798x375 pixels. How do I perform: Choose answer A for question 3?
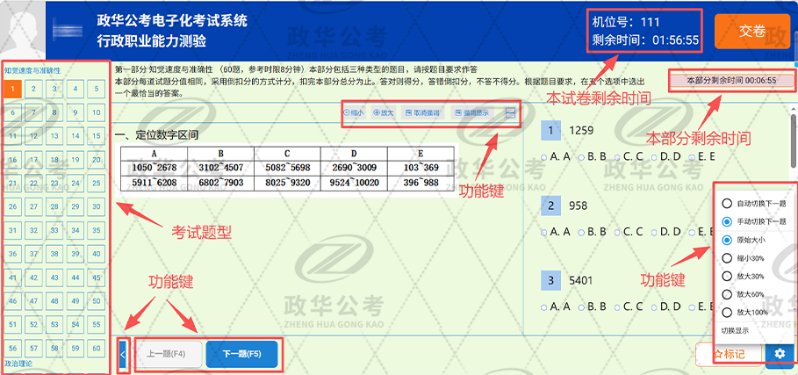coord(556,306)
